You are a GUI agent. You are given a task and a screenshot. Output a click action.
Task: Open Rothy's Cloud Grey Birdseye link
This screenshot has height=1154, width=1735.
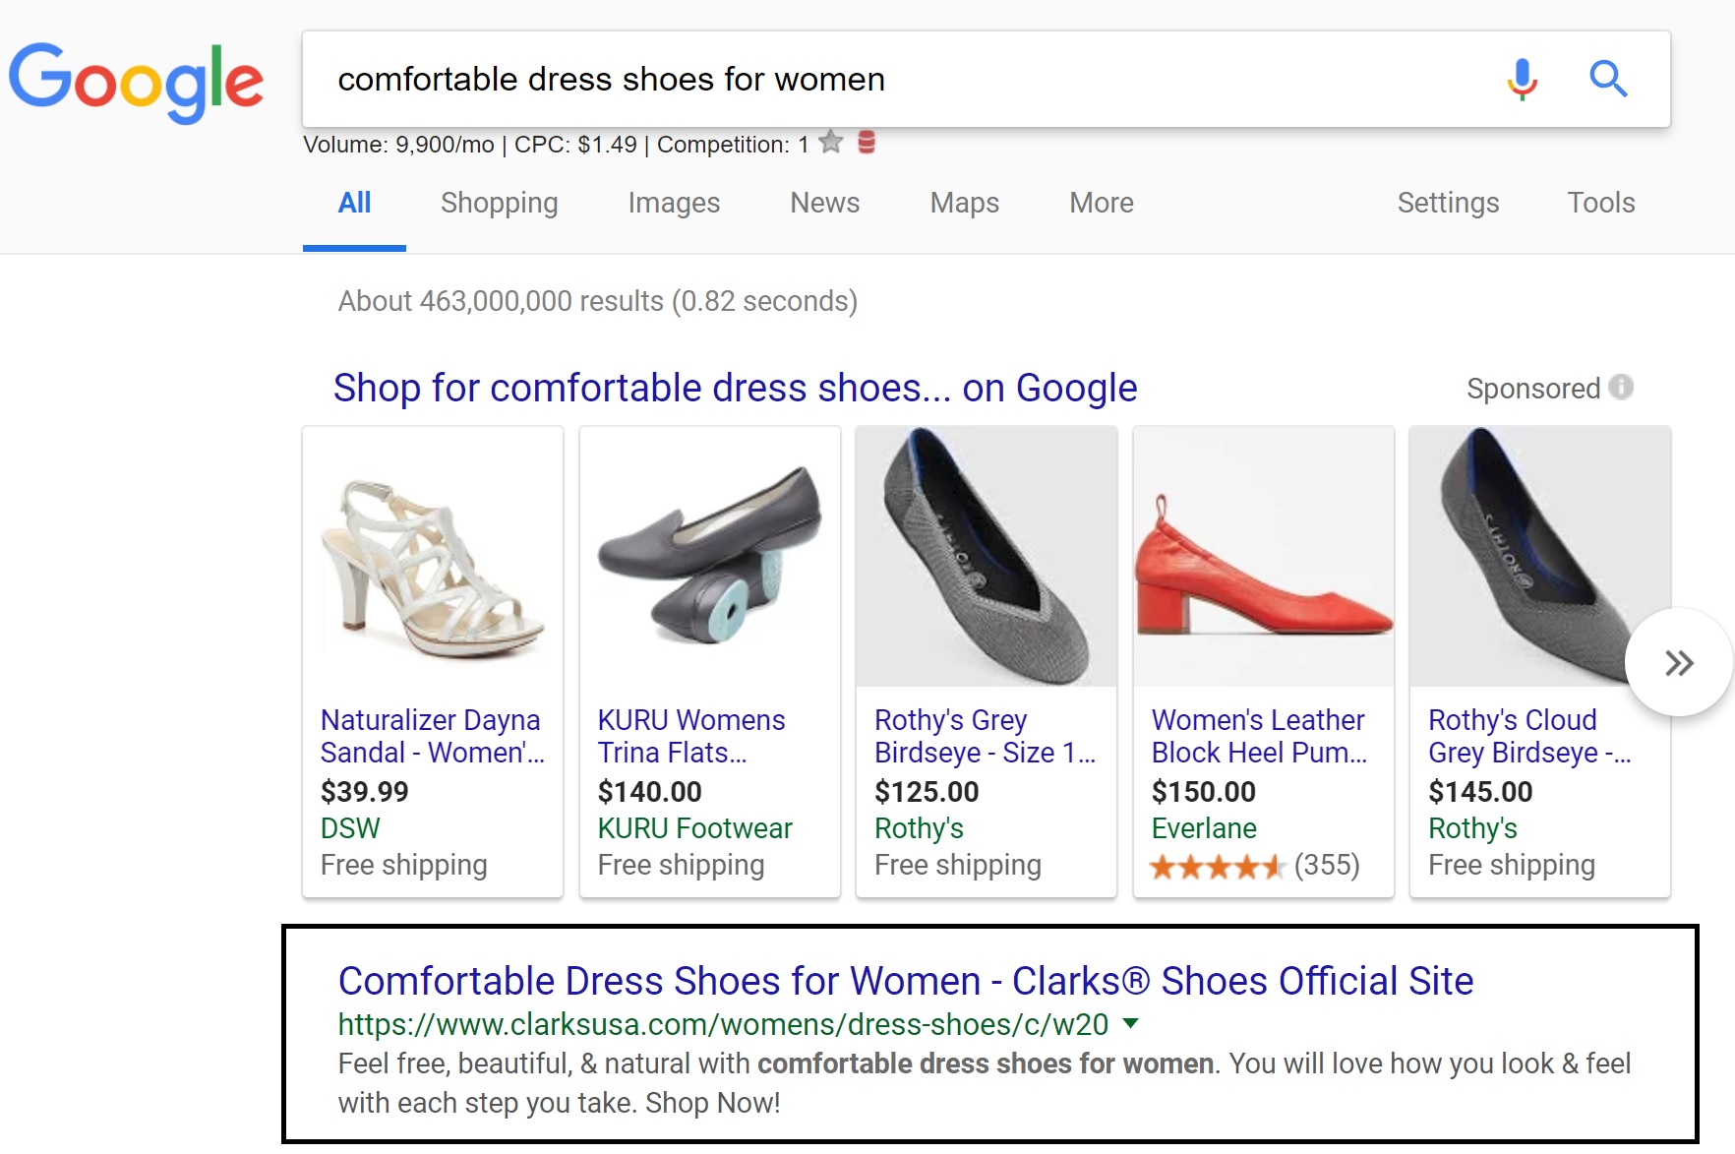point(1529,736)
